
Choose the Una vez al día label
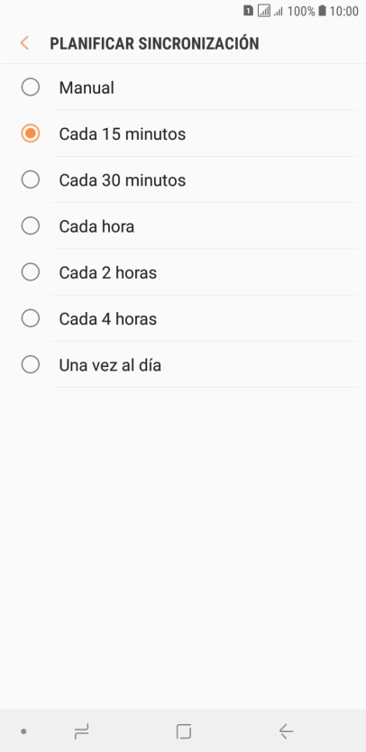(x=110, y=365)
